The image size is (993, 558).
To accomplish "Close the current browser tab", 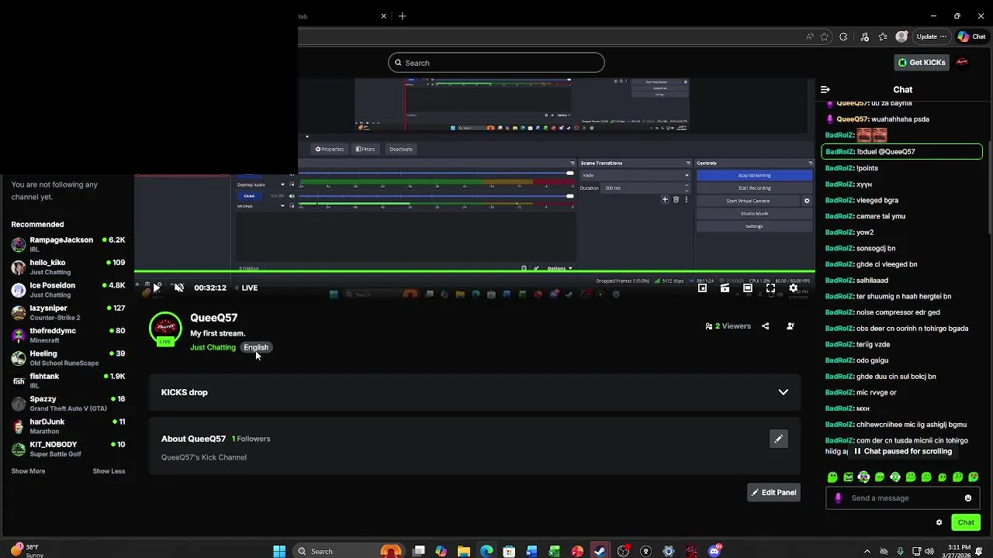I will [x=383, y=16].
